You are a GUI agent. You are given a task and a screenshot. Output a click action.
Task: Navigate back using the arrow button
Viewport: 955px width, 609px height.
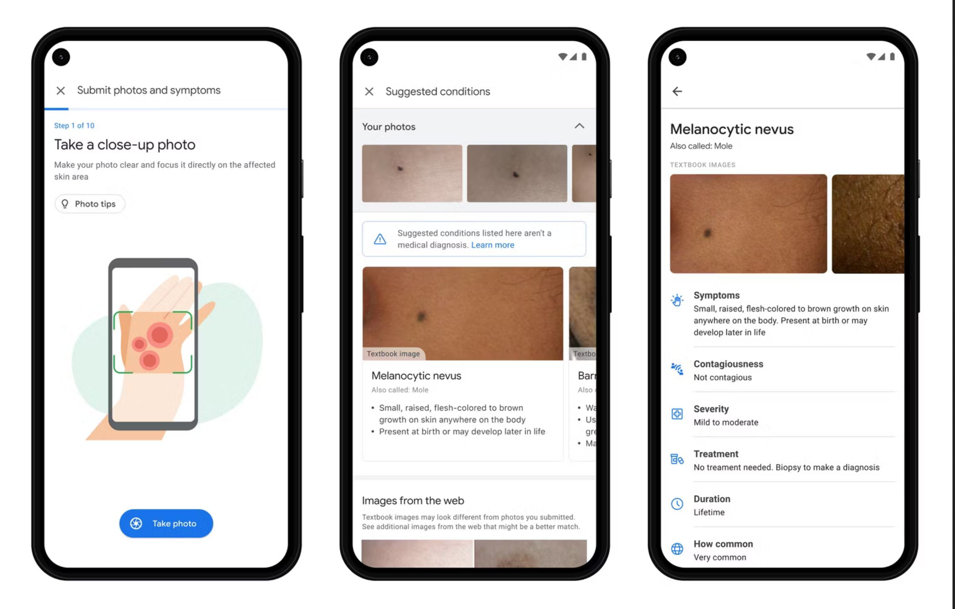pyautogui.click(x=677, y=91)
